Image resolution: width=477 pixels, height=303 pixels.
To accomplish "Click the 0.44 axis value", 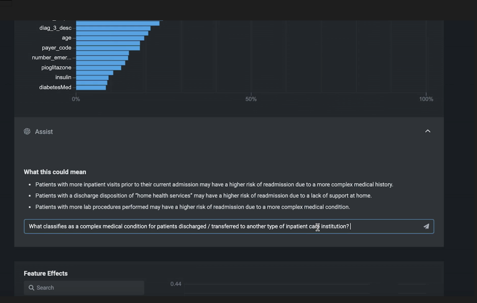I will 176,284.
